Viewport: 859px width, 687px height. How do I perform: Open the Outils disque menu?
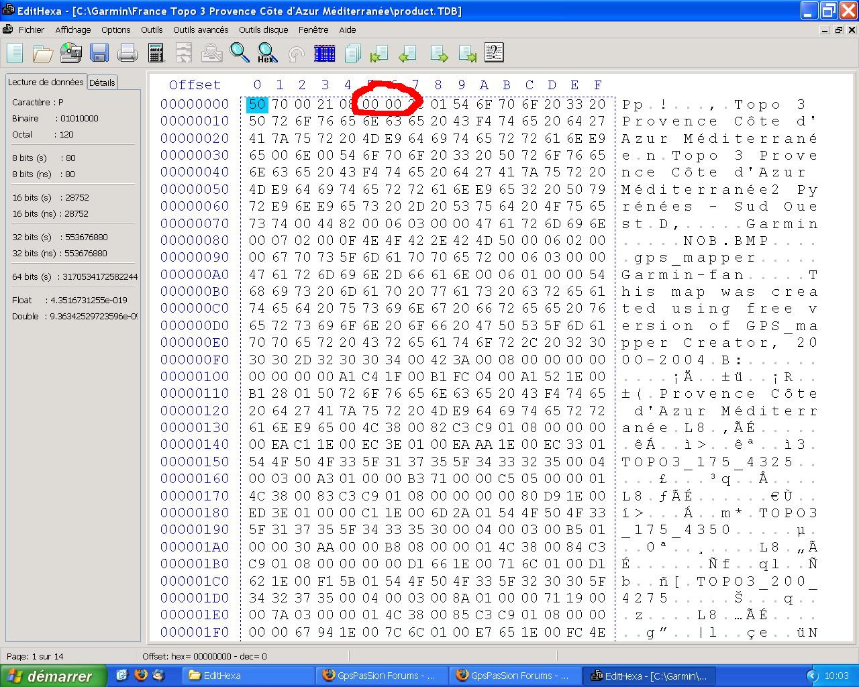click(264, 30)
